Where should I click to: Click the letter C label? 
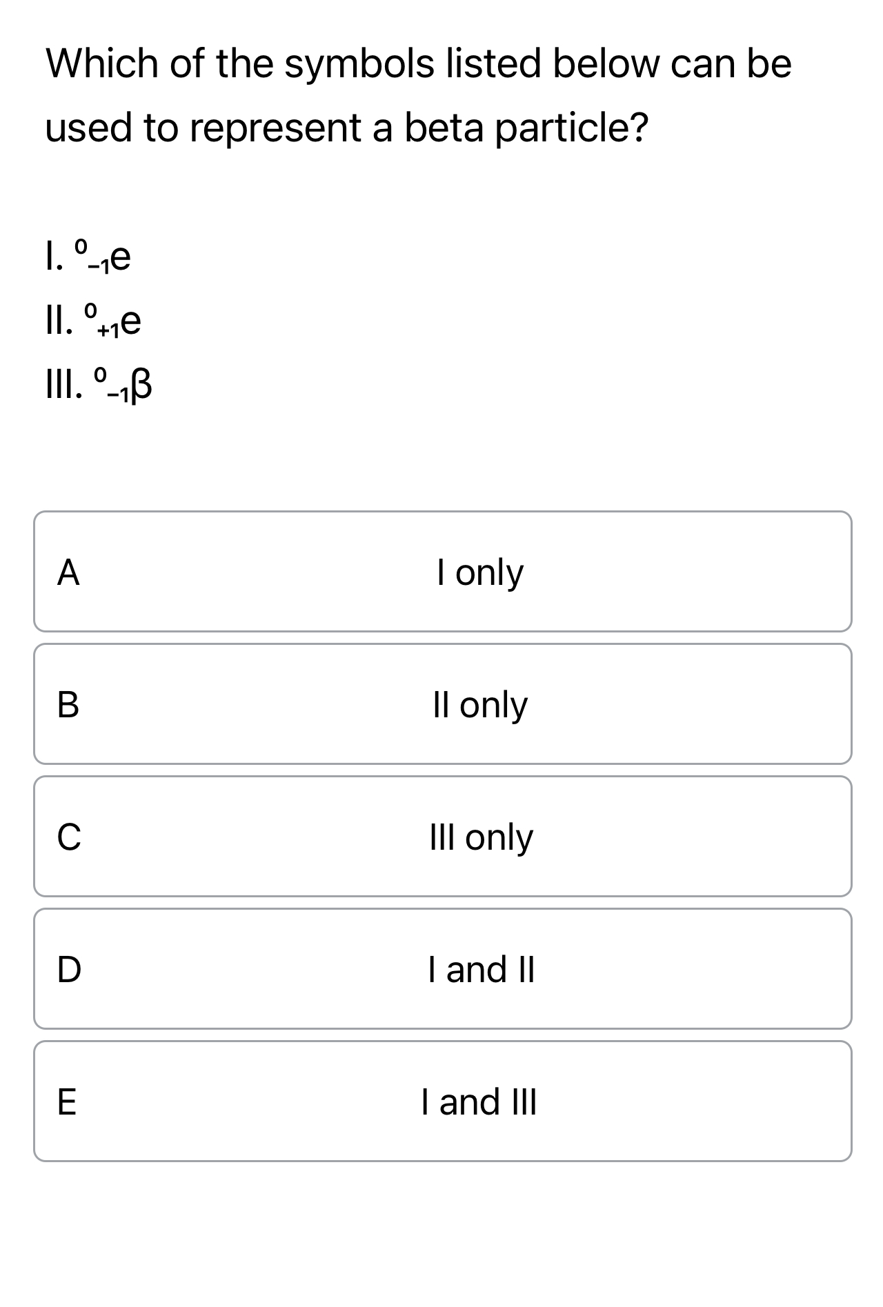69,836
